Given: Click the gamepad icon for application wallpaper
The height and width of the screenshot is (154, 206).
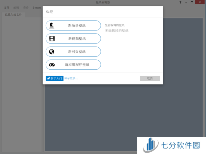Looking at the screenshot, I should 52,64.
